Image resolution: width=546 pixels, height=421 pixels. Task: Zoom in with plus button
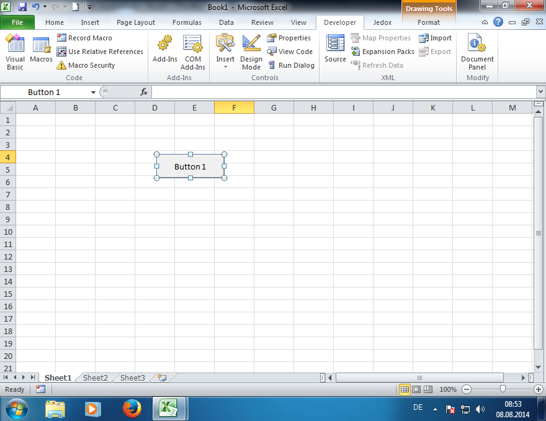click(x=539, y=389)
